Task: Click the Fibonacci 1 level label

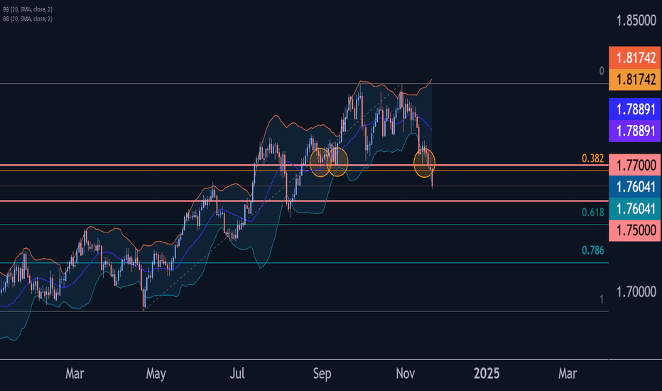Action: (x=602, y=299)
